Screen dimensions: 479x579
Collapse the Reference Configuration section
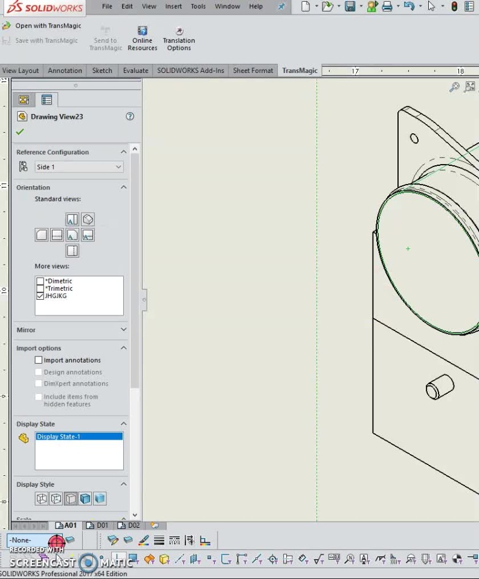[124, 152]
